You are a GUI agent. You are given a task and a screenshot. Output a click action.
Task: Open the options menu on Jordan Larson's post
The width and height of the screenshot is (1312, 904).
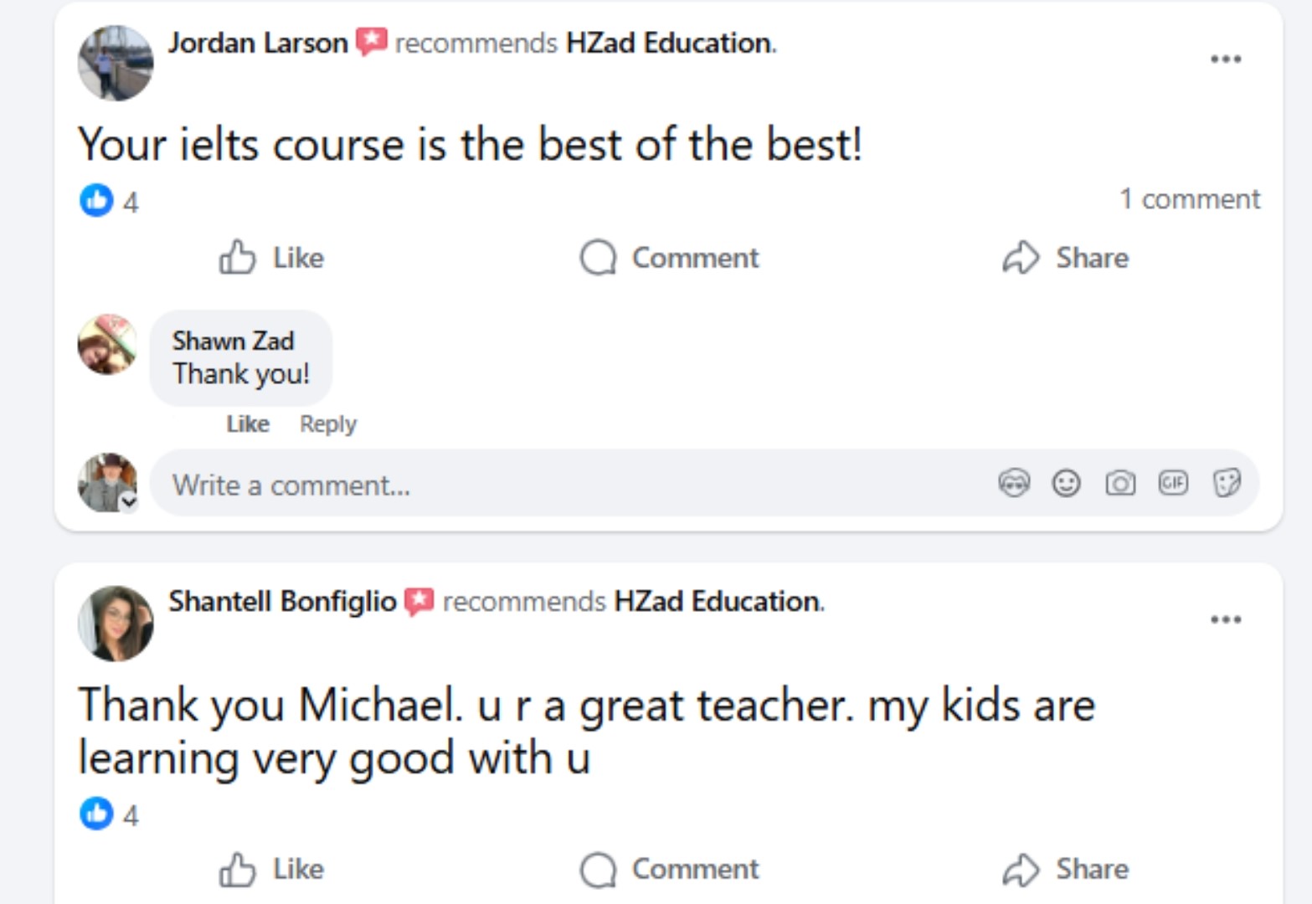[1225, 59]
